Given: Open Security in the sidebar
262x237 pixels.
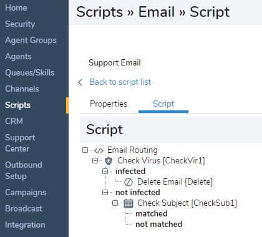Looking at the screenshot, I should pos(20,24).
